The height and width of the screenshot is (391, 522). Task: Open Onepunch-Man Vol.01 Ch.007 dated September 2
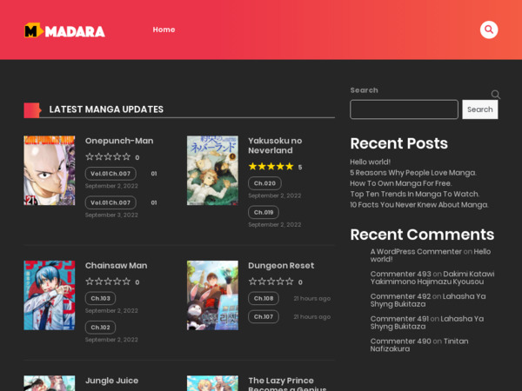[110, 174]
